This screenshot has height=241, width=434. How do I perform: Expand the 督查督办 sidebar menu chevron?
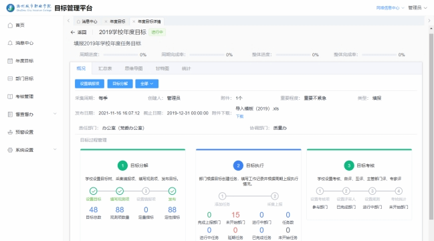tap(55, 114)
